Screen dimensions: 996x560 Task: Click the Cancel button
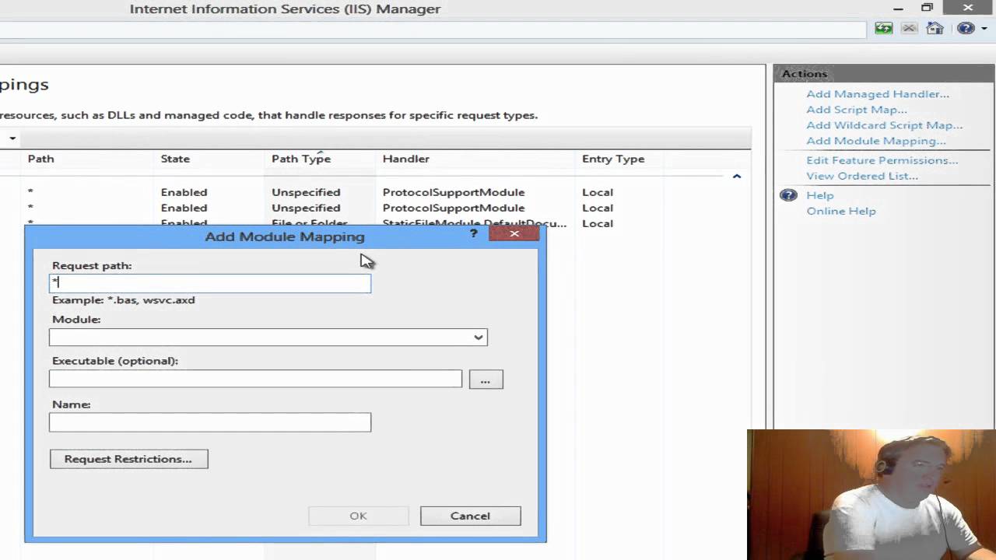(470, 516)
